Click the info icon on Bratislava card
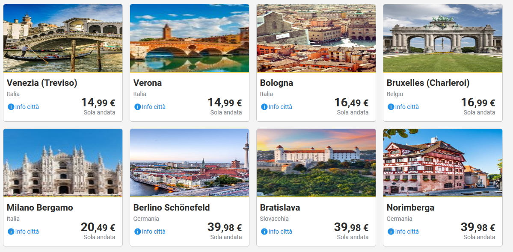 tap(264, 231)
